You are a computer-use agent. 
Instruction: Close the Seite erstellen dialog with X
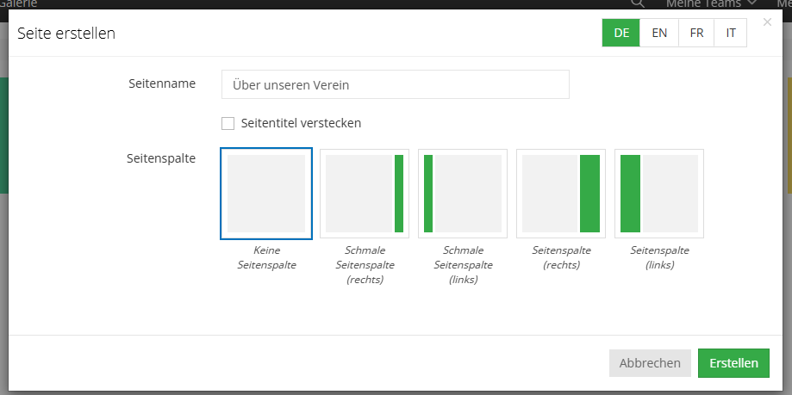[x=767, y=22]
